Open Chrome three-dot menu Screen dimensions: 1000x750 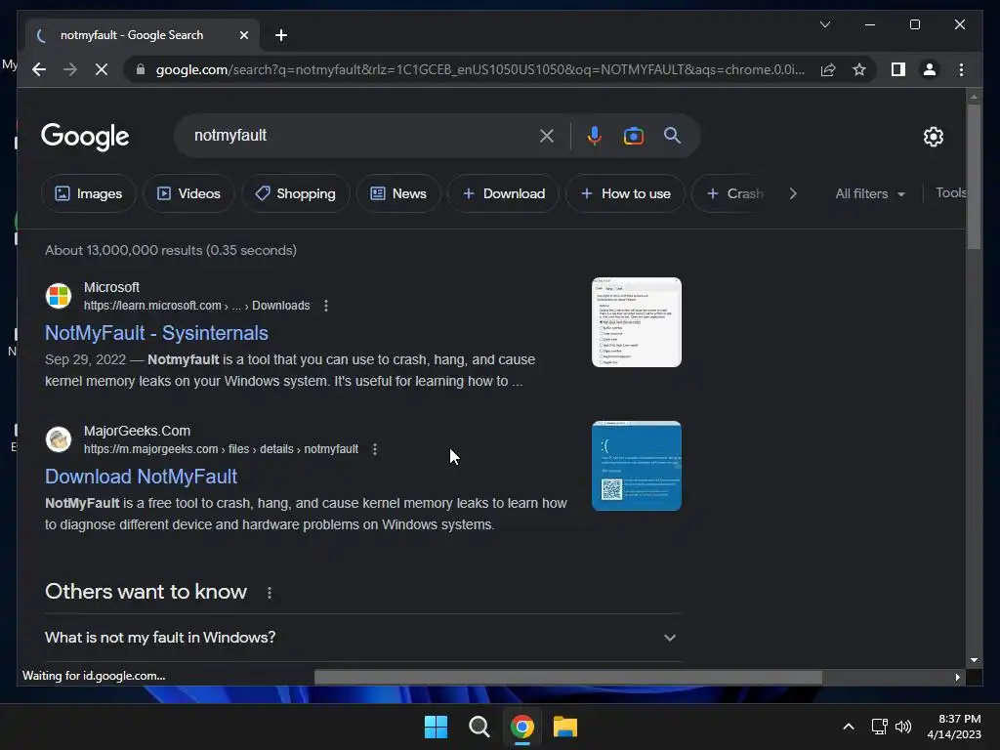961,69
